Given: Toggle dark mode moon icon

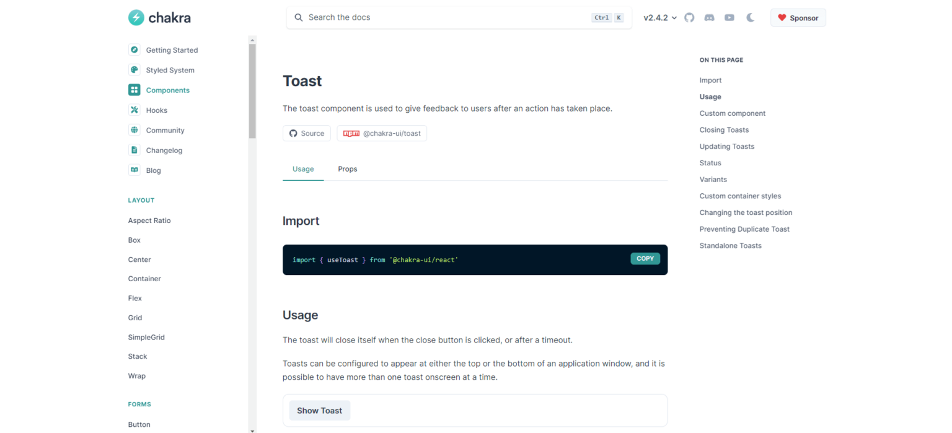Looking at the screenshot, I should point(751,18).
